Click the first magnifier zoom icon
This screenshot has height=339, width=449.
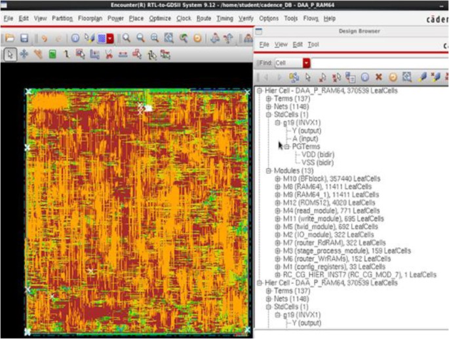coord(127,39)
